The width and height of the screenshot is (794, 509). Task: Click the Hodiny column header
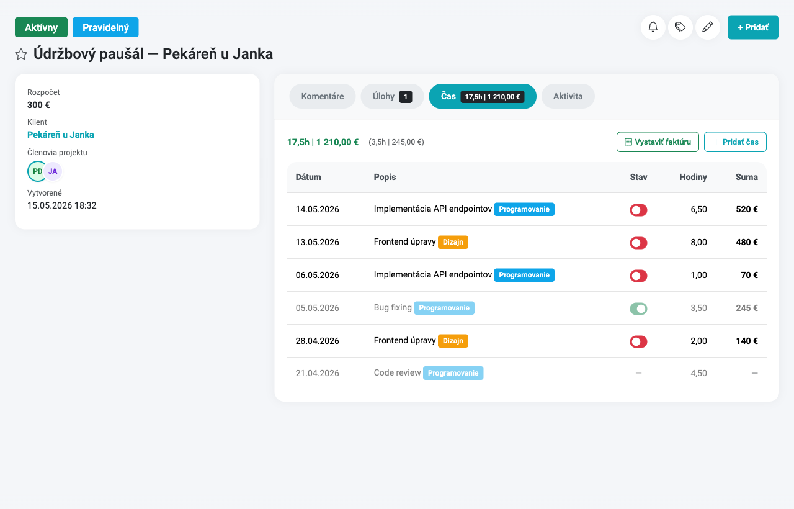(x=693, y=177)
